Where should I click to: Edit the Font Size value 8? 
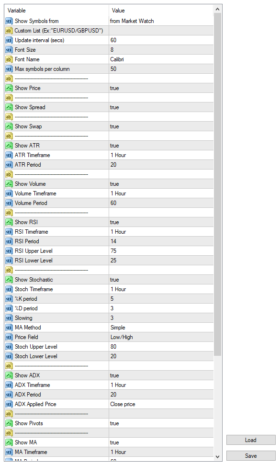click(x=161, y=50)
